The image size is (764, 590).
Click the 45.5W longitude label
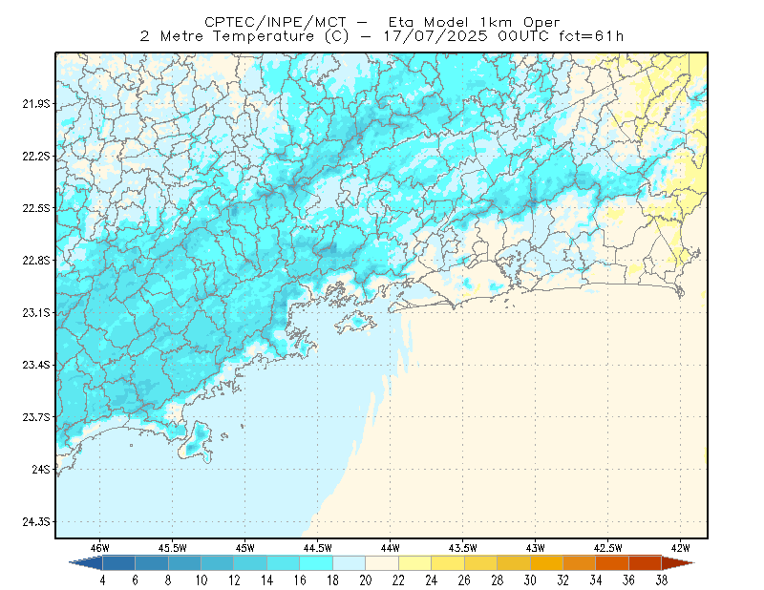coord(173,548)
